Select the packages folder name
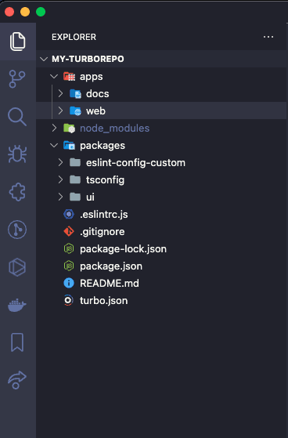 (103, 146)
